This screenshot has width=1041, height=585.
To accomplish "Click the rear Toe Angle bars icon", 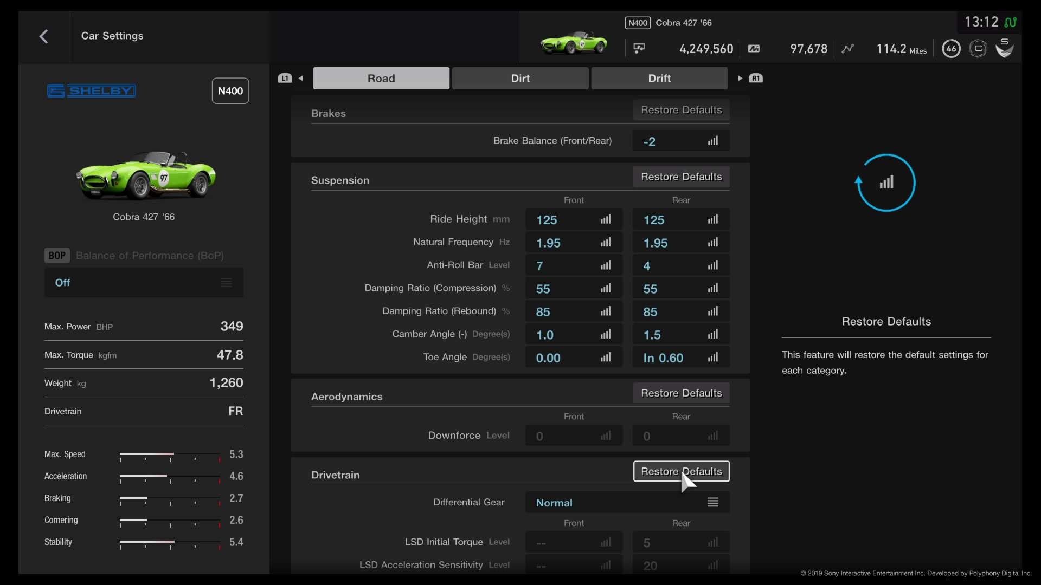I will (713, 357).
